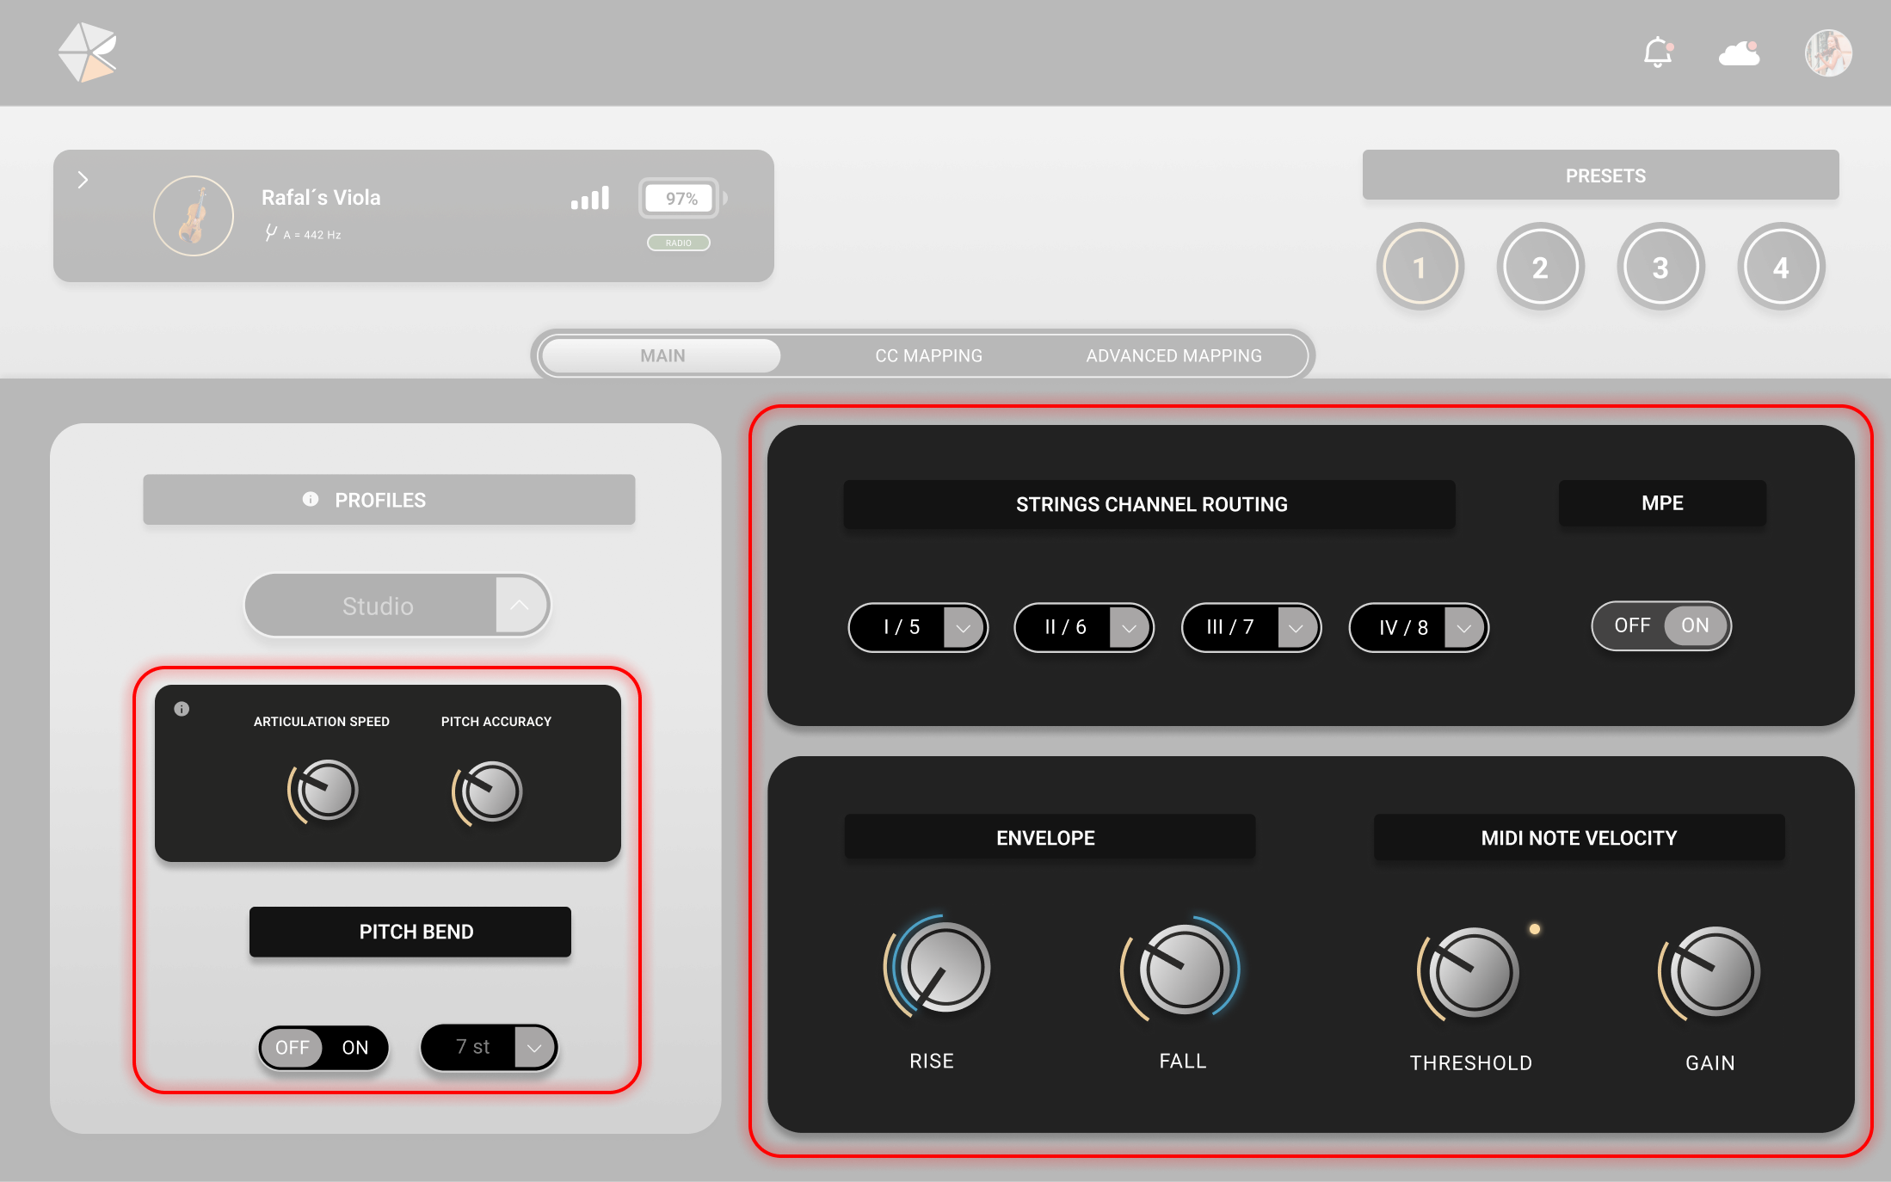1891x1182 pixels.
Task: Click the user profile avatar
Action: (1828, 53)
